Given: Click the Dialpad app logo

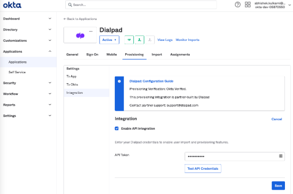Looking at the screenshot, I should click(80, 36).
